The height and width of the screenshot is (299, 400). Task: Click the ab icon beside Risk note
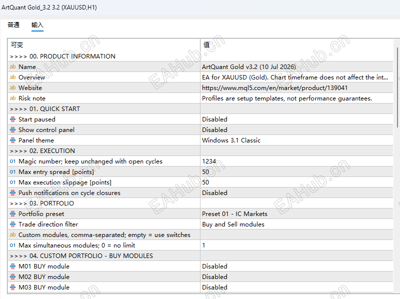point(13,98)
